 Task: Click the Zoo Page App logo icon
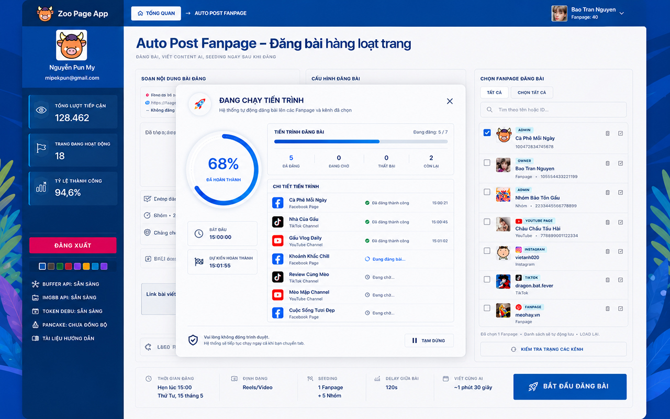click(46, 14)
